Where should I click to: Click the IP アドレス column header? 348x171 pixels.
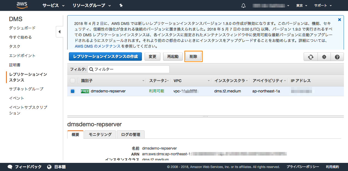click(301, 80)
